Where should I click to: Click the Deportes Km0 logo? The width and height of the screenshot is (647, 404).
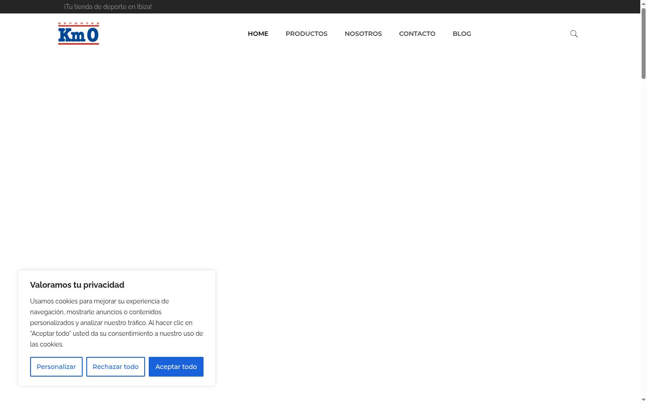pos(79,34)
